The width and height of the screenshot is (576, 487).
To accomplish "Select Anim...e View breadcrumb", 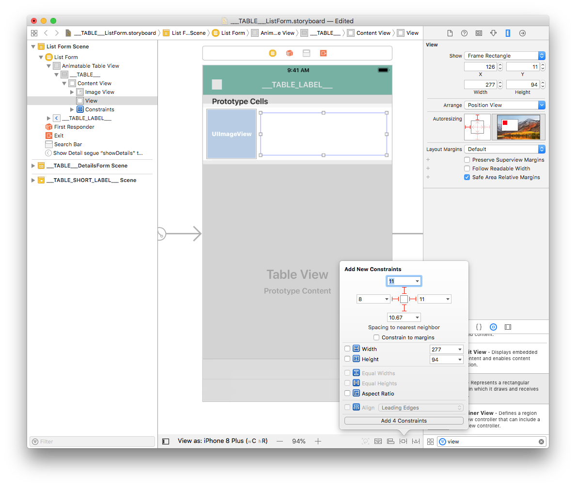I will coord(273,33).
